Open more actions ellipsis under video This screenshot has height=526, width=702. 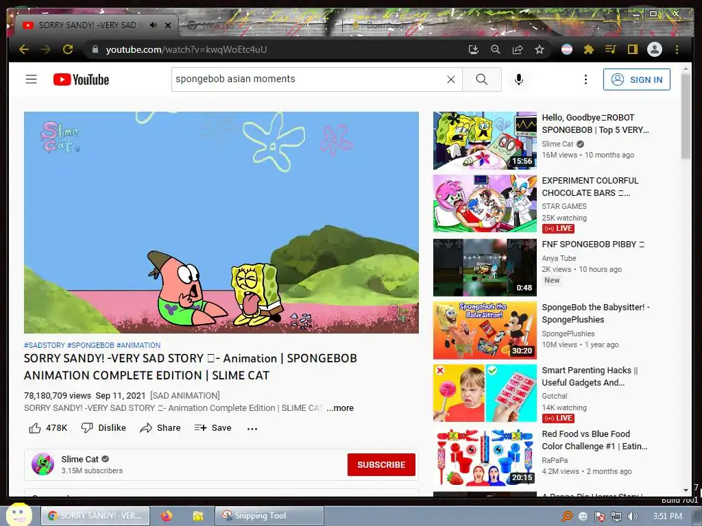pos(252,429)
